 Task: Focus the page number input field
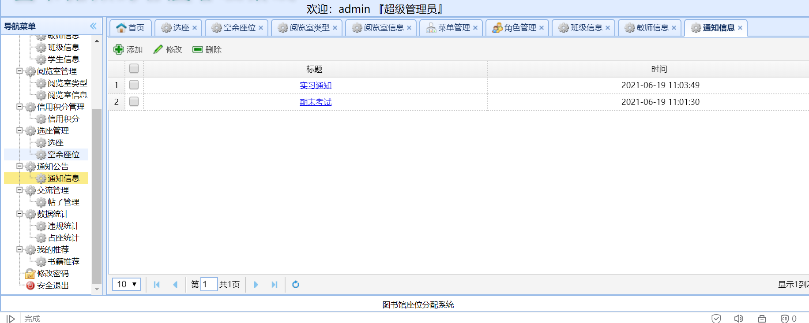(209, 284)
